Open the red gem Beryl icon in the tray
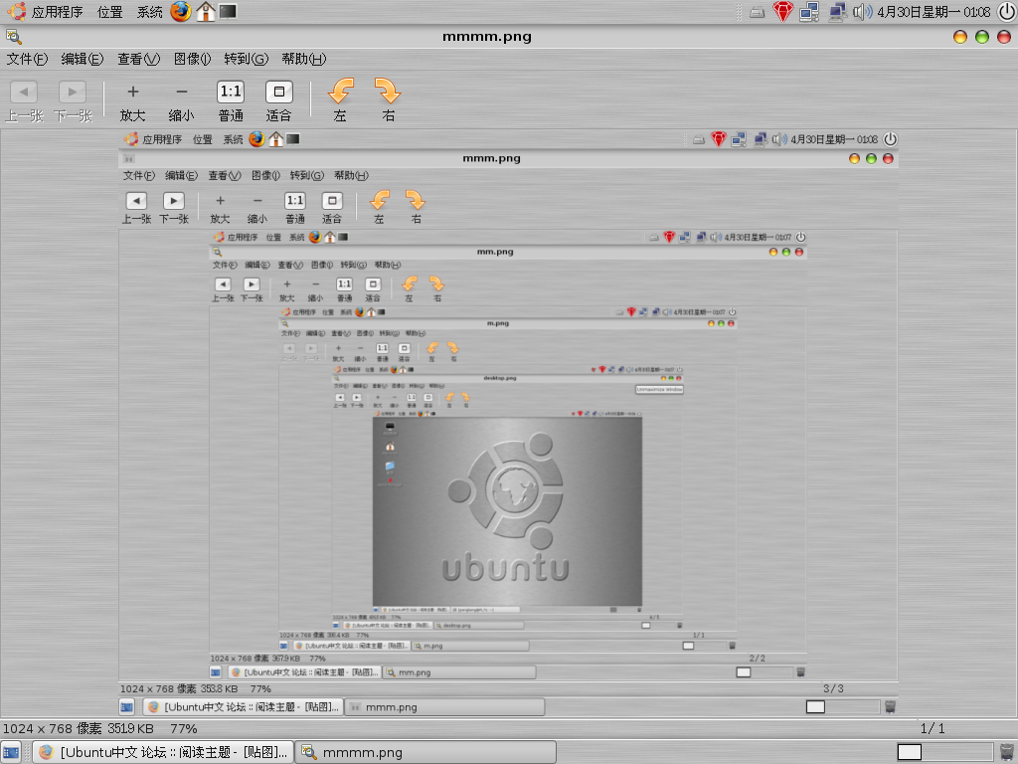Image resolution: width=1018 pixels, height=764 pixels. pyautogui.click(x=783, y=12)
